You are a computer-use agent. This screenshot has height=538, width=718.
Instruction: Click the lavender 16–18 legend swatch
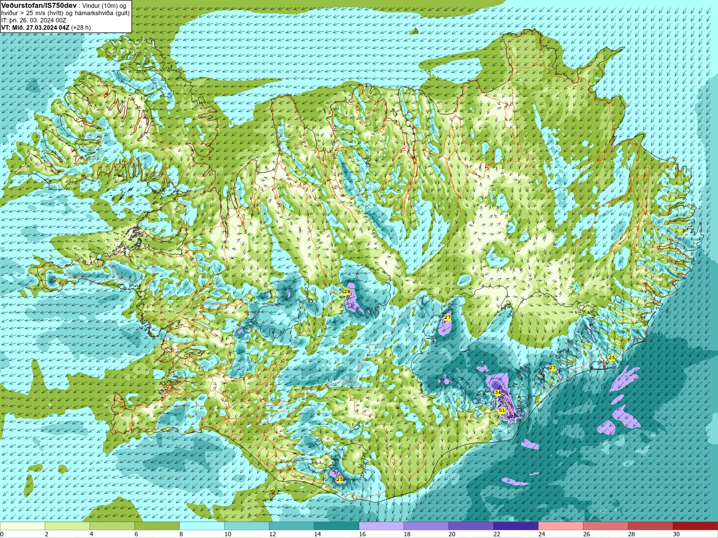[381, 526]
